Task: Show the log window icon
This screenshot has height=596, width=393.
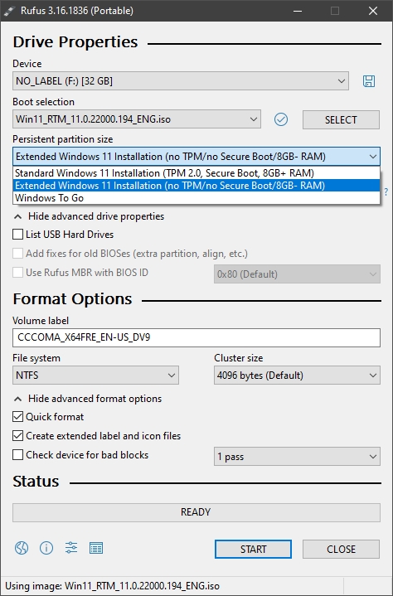Action: 96,548
